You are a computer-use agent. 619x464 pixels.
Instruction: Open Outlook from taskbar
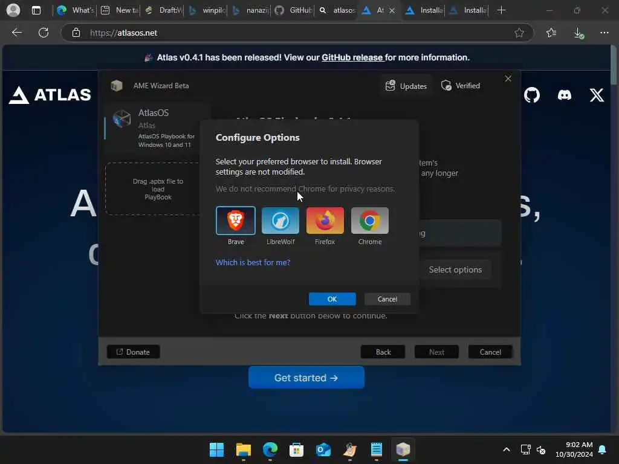323,449
